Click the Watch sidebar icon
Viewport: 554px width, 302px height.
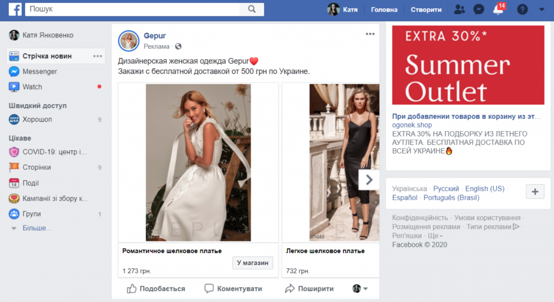[x=14, y=87]
